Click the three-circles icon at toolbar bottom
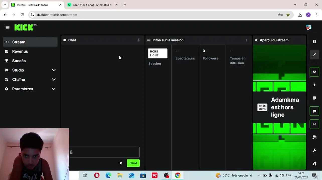Image resolution: width=322 pixels, height=180 pixels. point(314,164)
